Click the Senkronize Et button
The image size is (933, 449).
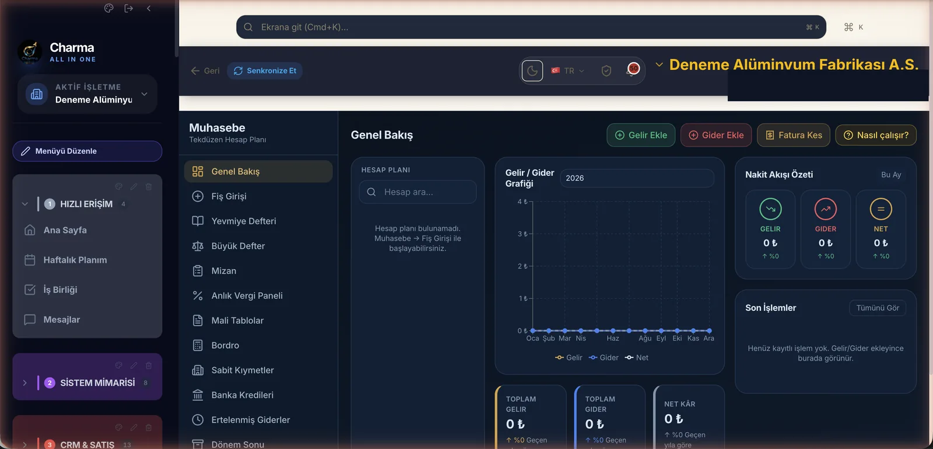[x=265, y=71]
